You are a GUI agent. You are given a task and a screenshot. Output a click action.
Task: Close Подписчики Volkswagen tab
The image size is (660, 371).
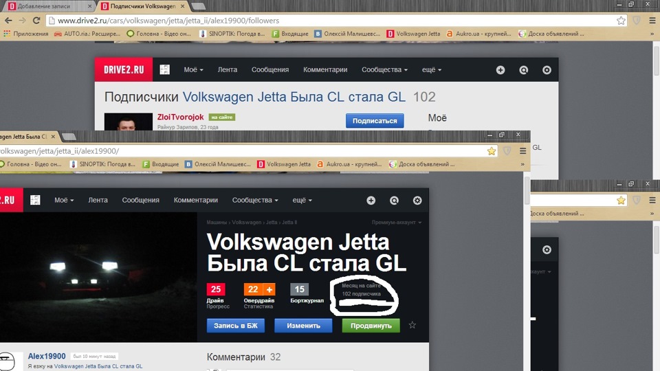182,6
